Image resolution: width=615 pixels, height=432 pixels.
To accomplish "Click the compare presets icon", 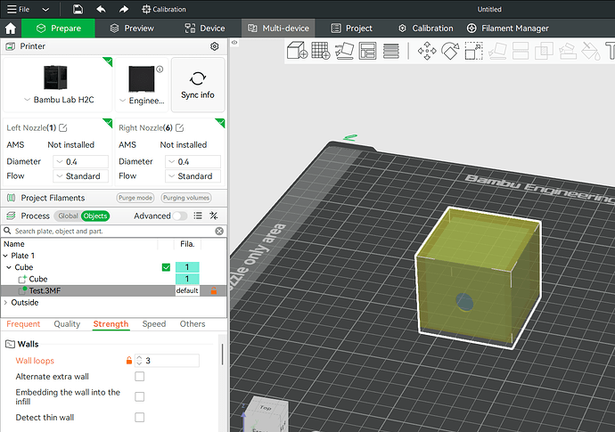I will point(214,216).
